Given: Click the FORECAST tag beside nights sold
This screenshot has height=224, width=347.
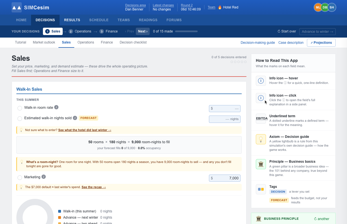Looking at the screenshot, I should click(88, 118).
